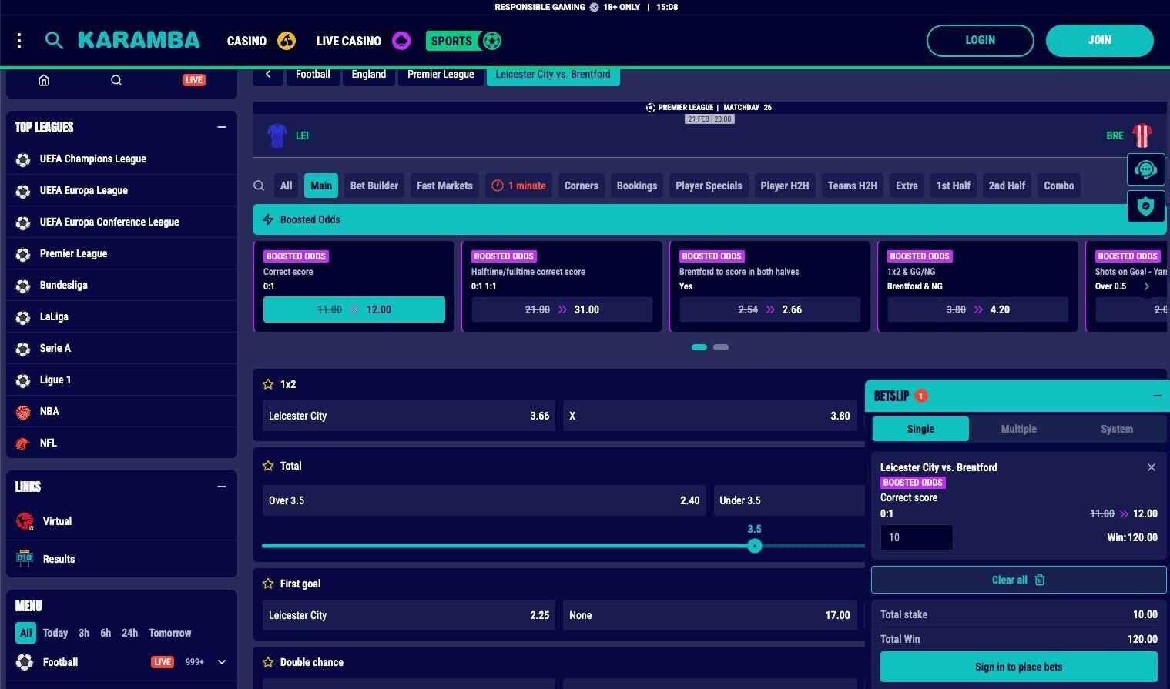Image resolution: width=1170 pixels, height=689 pixels.
Task: Click Sign in to place bets
Action: 1018,667
